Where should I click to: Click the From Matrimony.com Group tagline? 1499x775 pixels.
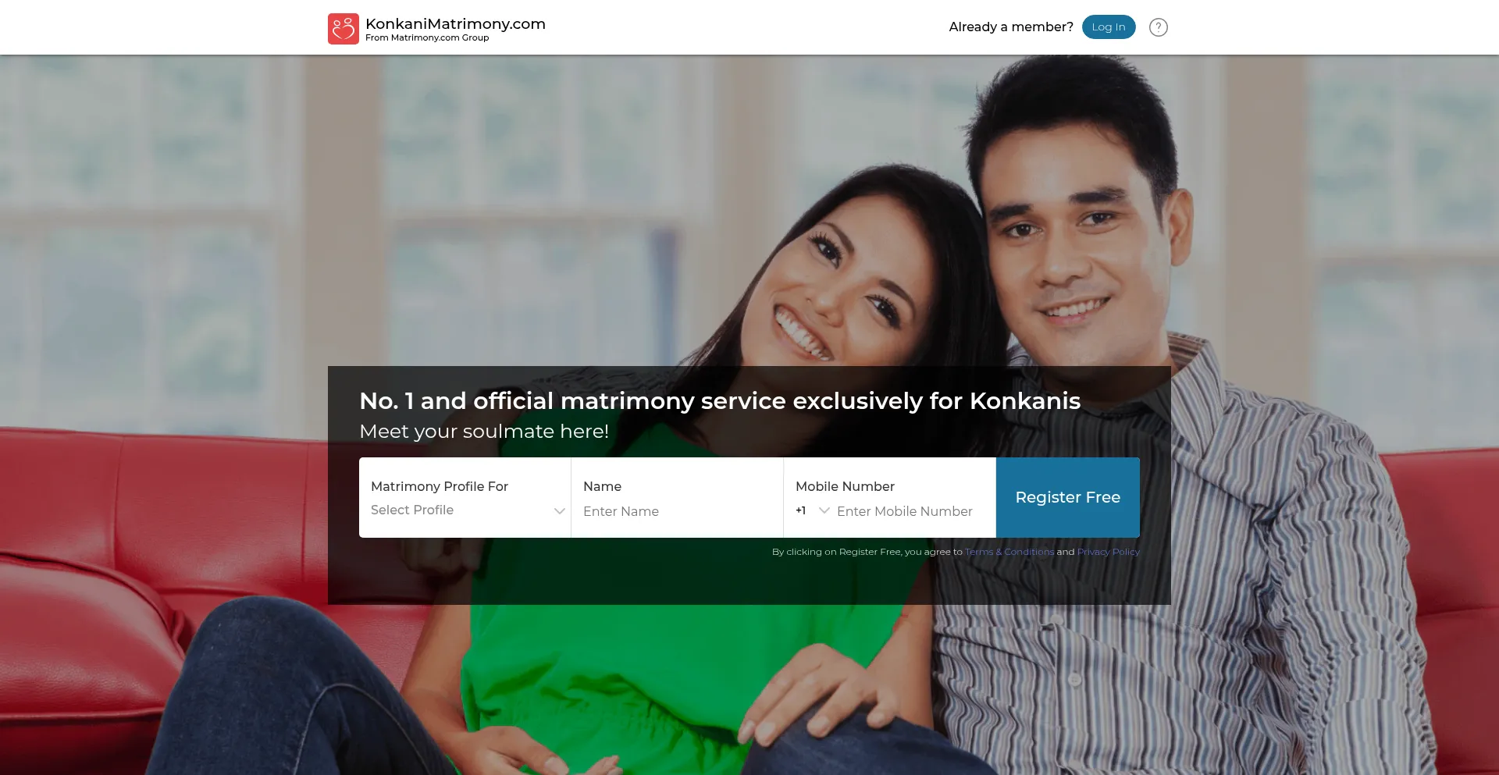pyautogui.click(x=427, y=37)
